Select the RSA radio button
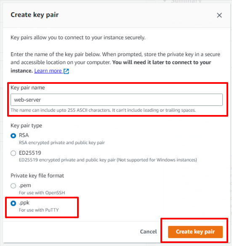This screenshot has width=232, height=246. (x=13, y=136)
